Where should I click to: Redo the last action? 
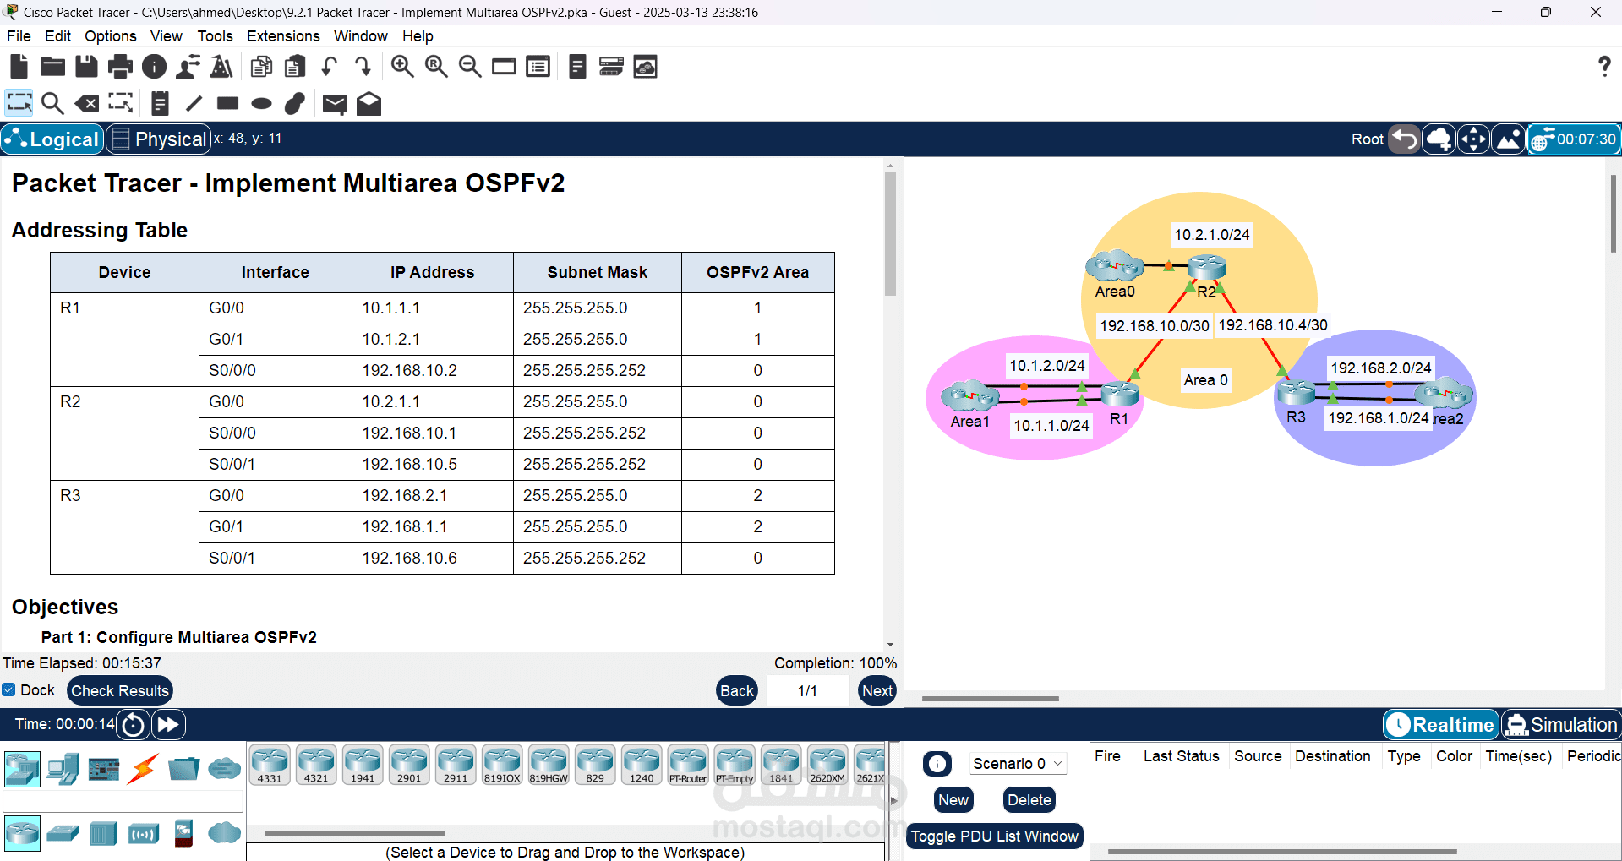click(x=363, y=66)
